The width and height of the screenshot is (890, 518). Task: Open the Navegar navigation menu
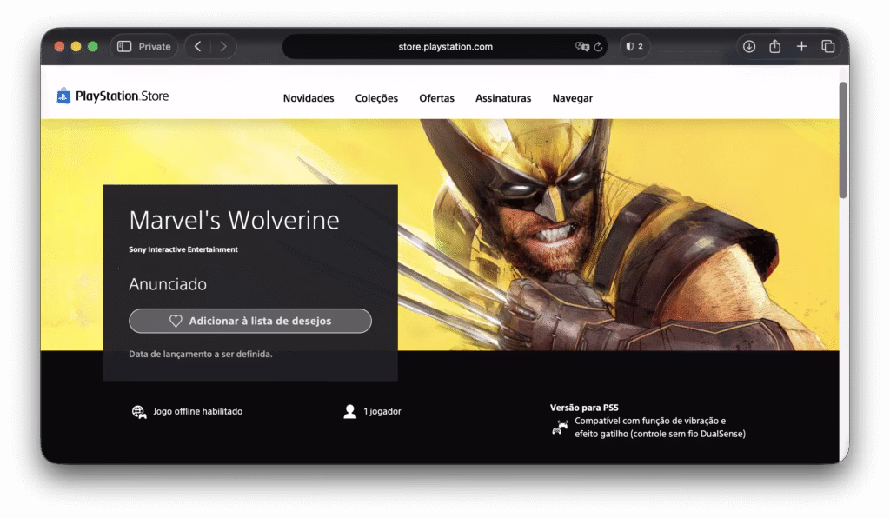pos(571,98)
